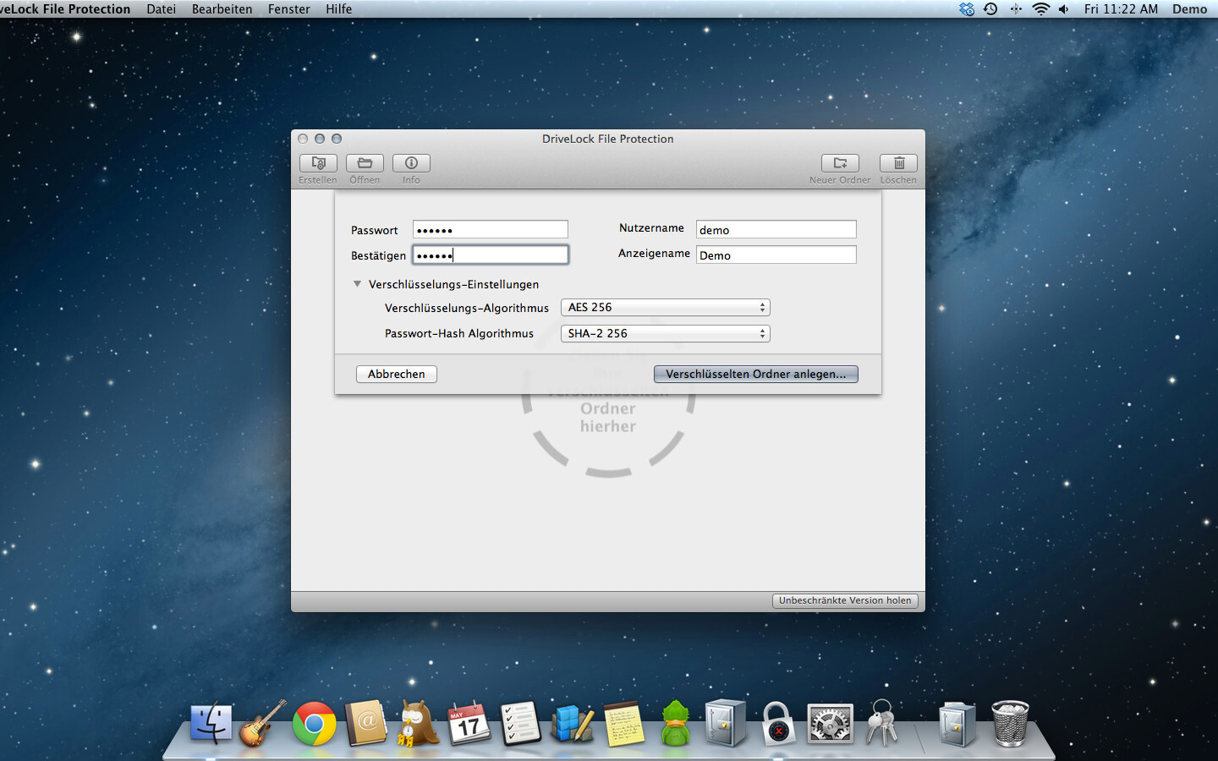Image resolution: width=1218 pixels, height=761 pixels.
Task: Collapse the Verschlüsselungs-Einstellungen disclosure triangle
Action: [x=357, y=284]
